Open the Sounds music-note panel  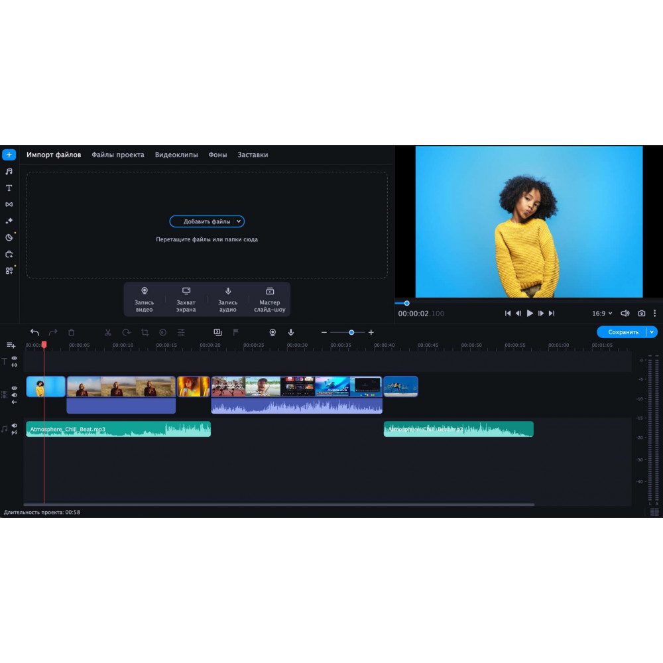pos(9,172)
